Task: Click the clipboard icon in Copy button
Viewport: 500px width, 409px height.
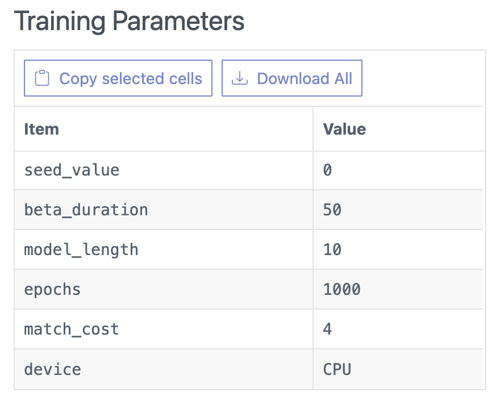Action: 42,78
